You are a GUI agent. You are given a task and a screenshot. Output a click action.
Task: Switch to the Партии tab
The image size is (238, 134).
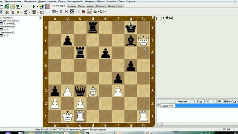pos(81,6)
